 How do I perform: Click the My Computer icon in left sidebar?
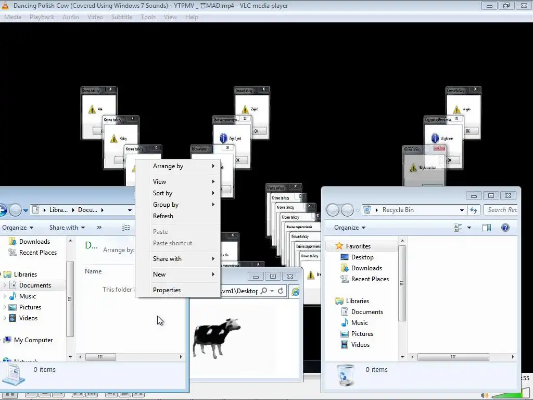[x=7, y=340]
